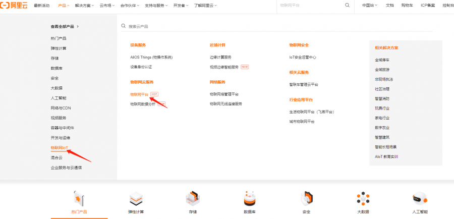Open the 社区治理 solution
Screen dimensions: 454x219
pyautogui.click(x=382, y=89)
